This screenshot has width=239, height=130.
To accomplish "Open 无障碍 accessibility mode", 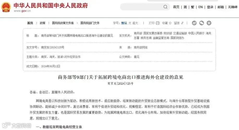I will click(232, 7).
